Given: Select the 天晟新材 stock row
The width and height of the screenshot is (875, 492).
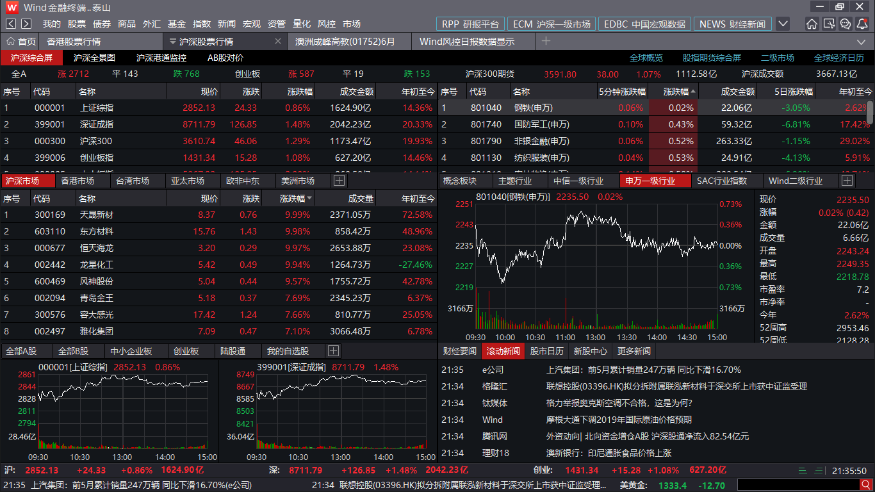Looking at the screenshot, I should point(218,215).
